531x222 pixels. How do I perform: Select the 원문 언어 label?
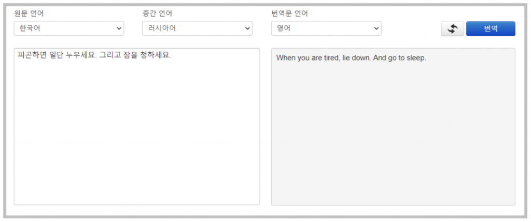(29, 13)
